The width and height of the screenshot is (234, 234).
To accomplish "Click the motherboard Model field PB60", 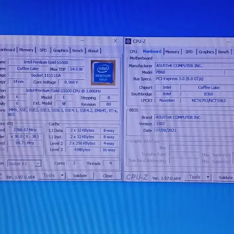I will [189, 72].
